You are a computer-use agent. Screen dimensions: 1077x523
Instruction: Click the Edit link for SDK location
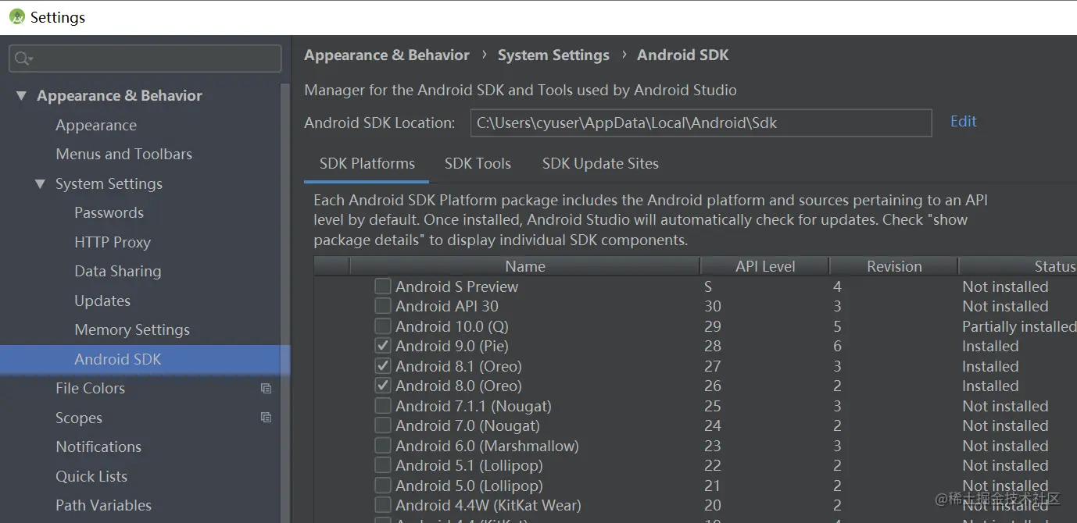click(x=963, y=122)
